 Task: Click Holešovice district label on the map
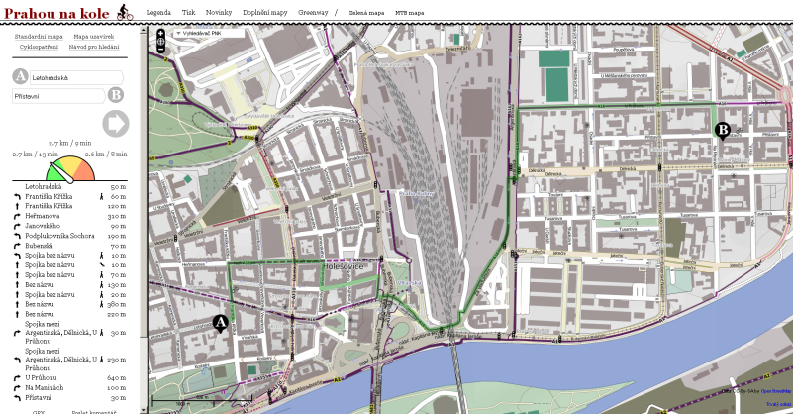[x=344, y=266]
